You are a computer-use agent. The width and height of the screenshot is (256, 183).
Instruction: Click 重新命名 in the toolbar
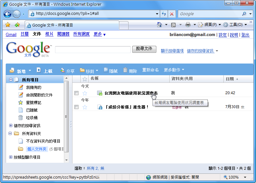[150, 70]
